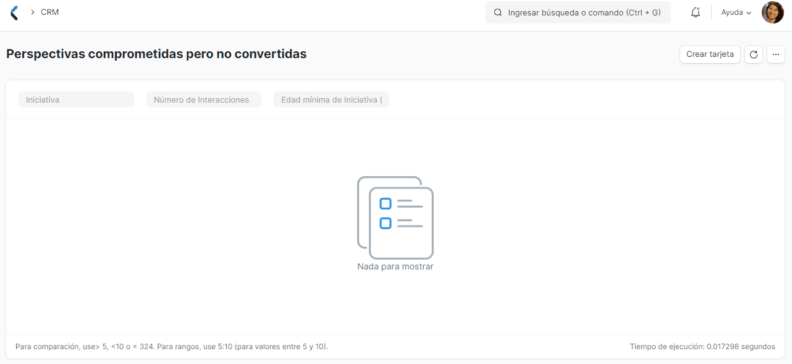The image size is (792, 364).
Task: Refresh the report with the reload icon
Action: point(754,54)
